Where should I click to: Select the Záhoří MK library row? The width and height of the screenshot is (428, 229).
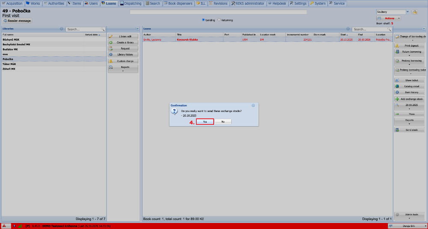click(x=54, y=69)
